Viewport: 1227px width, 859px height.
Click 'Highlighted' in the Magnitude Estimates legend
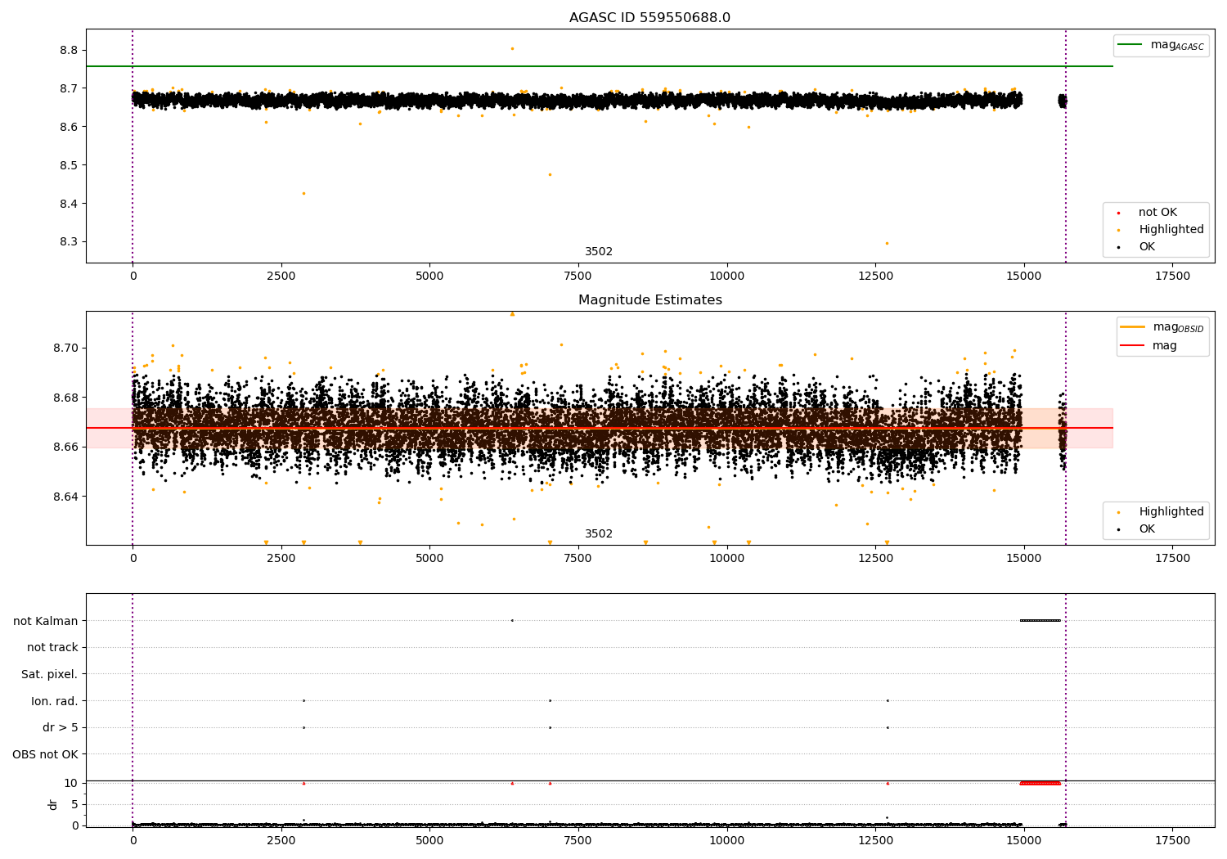(x=1171, y=512)
